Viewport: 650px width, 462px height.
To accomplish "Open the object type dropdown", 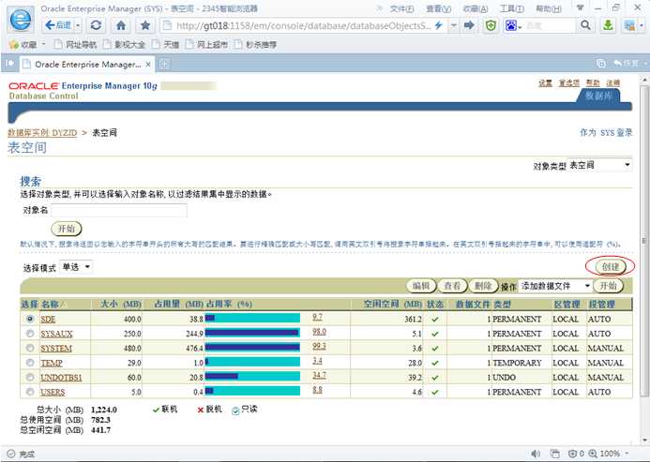I will point(599,165).
